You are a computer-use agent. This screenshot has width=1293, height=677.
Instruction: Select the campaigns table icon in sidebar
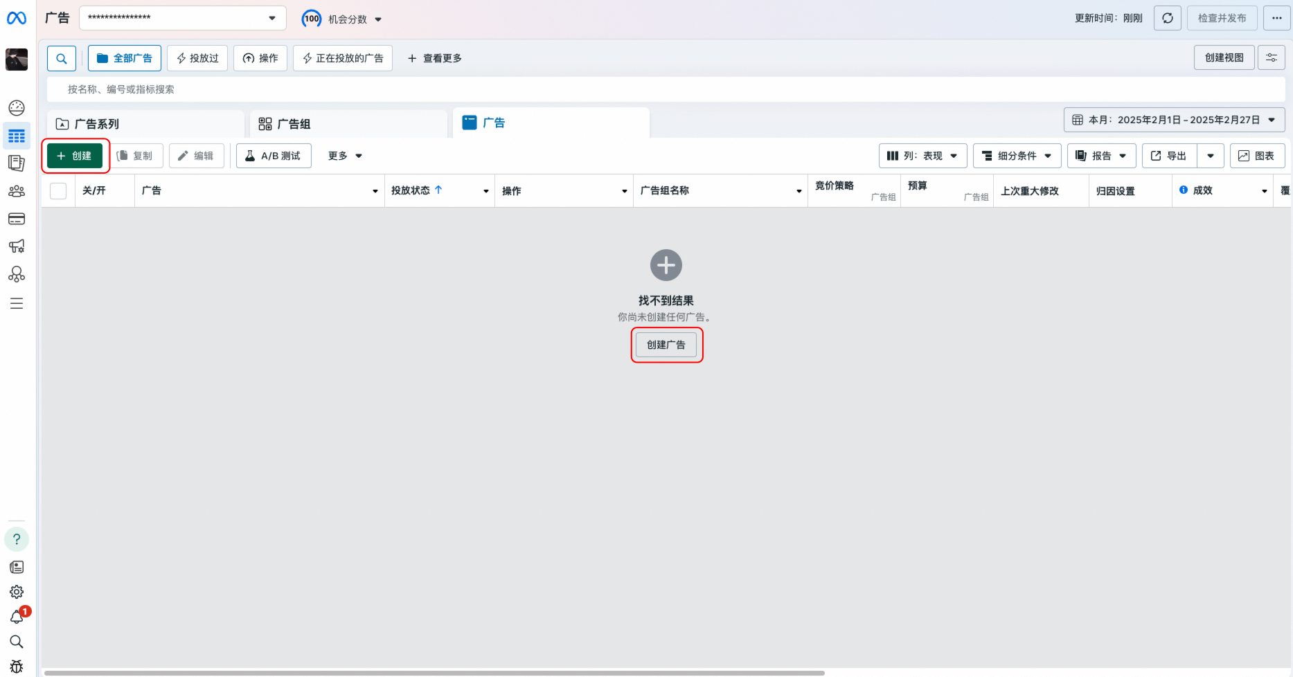(17, 136)
